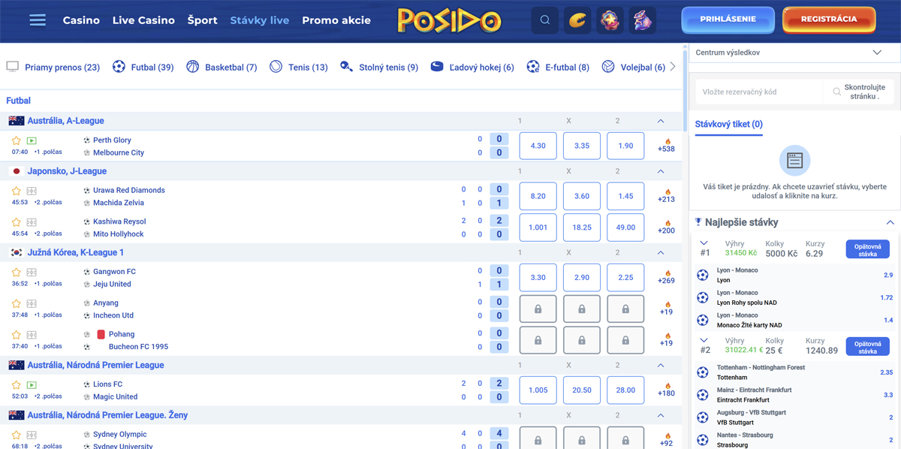Open the hamburger main menu

click(38, 20)
